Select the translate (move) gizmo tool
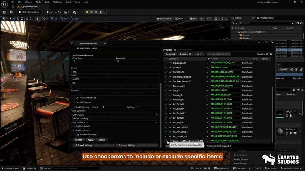This screenshot has height=171, width=305. [x=14, y=19]
